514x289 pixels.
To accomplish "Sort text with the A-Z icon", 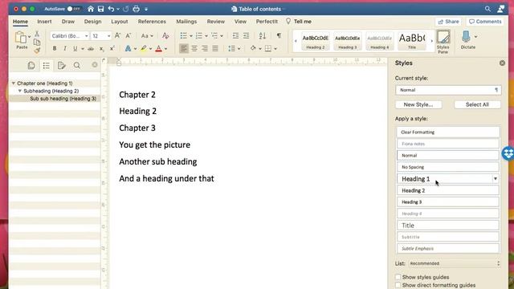I will coord(263,35).
